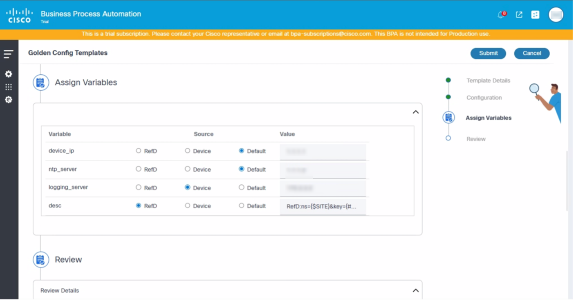
Task: Click the Value column header
Action: pyautogui.click(x=287, y=134)
